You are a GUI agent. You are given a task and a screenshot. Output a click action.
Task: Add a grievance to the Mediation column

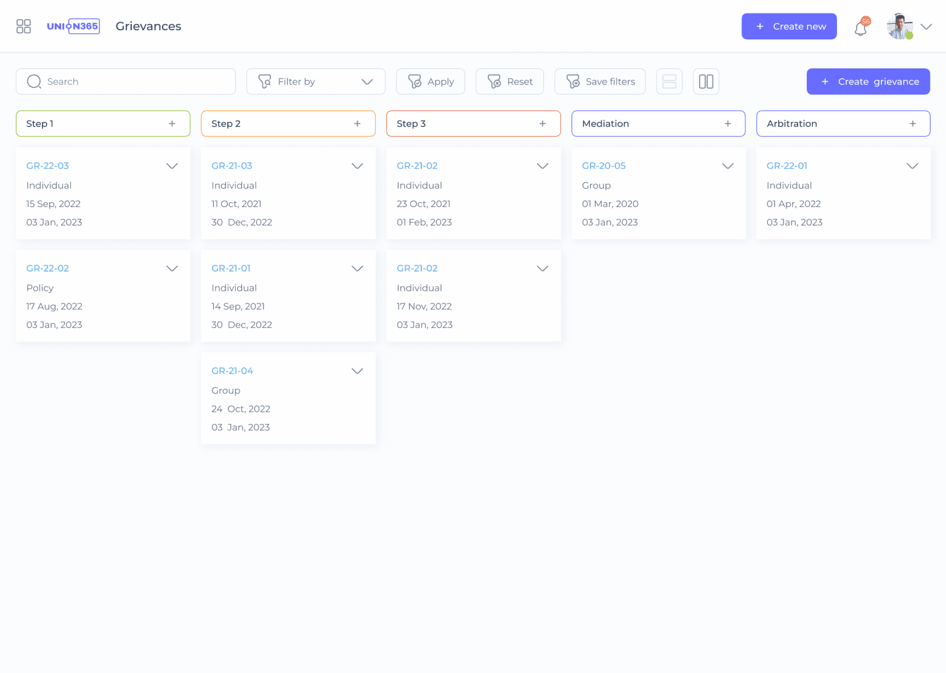pyautogui.click(x=727, y=123)
